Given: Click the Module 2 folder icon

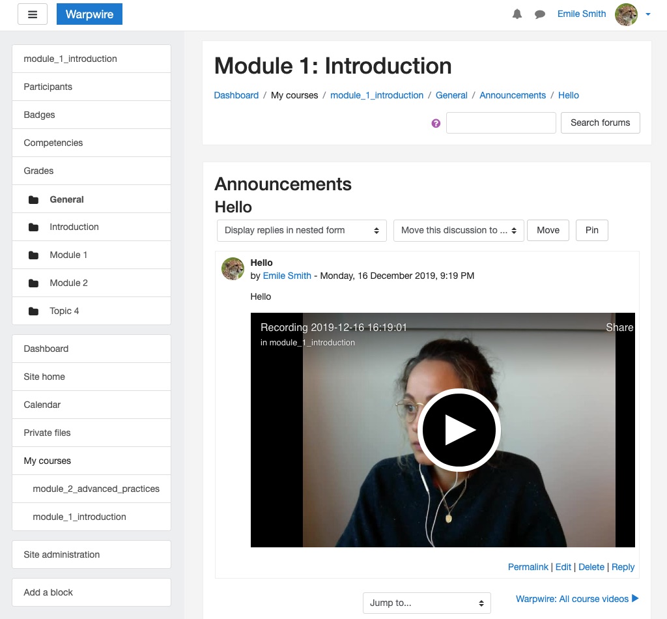Looking at the screenshot, I should pos(34,283).
